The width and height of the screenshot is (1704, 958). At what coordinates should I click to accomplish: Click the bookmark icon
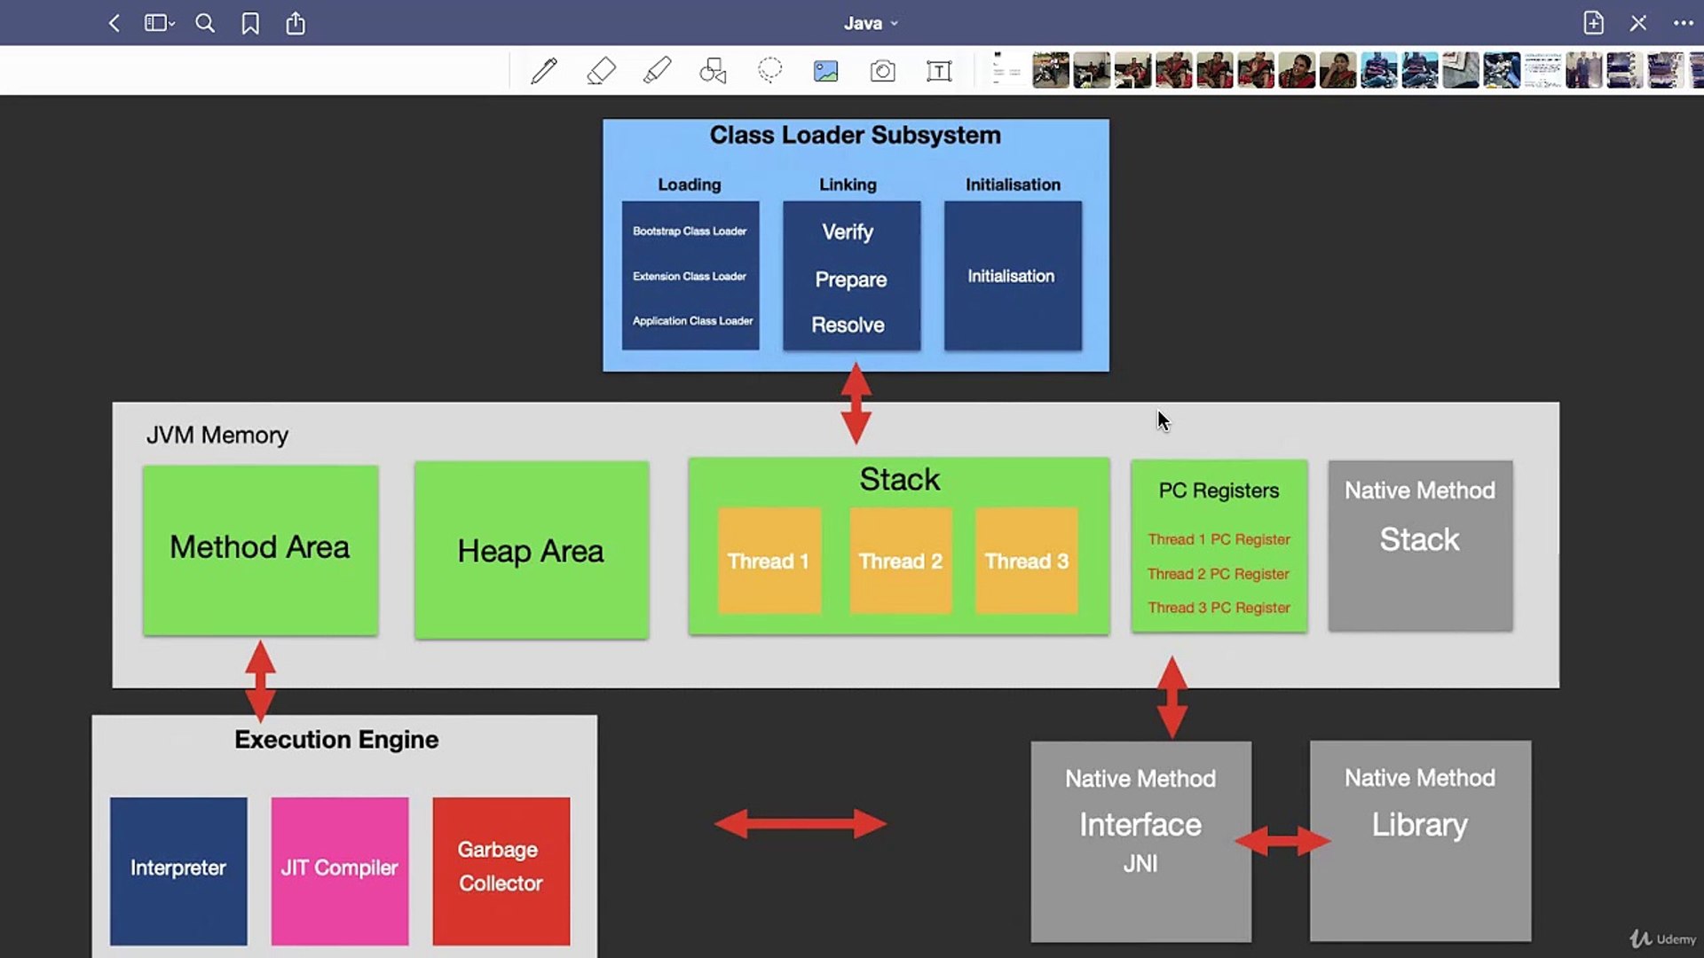[250, 22]
